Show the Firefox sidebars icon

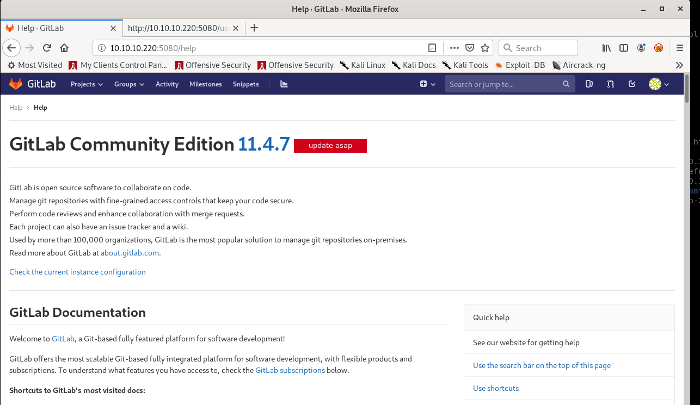(624, 48)
